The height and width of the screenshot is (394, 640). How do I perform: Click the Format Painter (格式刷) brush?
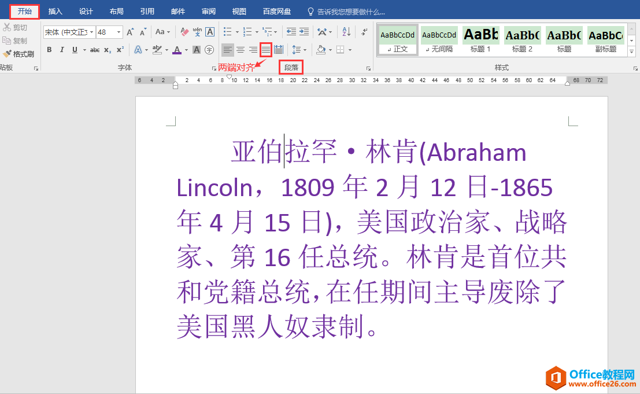pos(19,54)
